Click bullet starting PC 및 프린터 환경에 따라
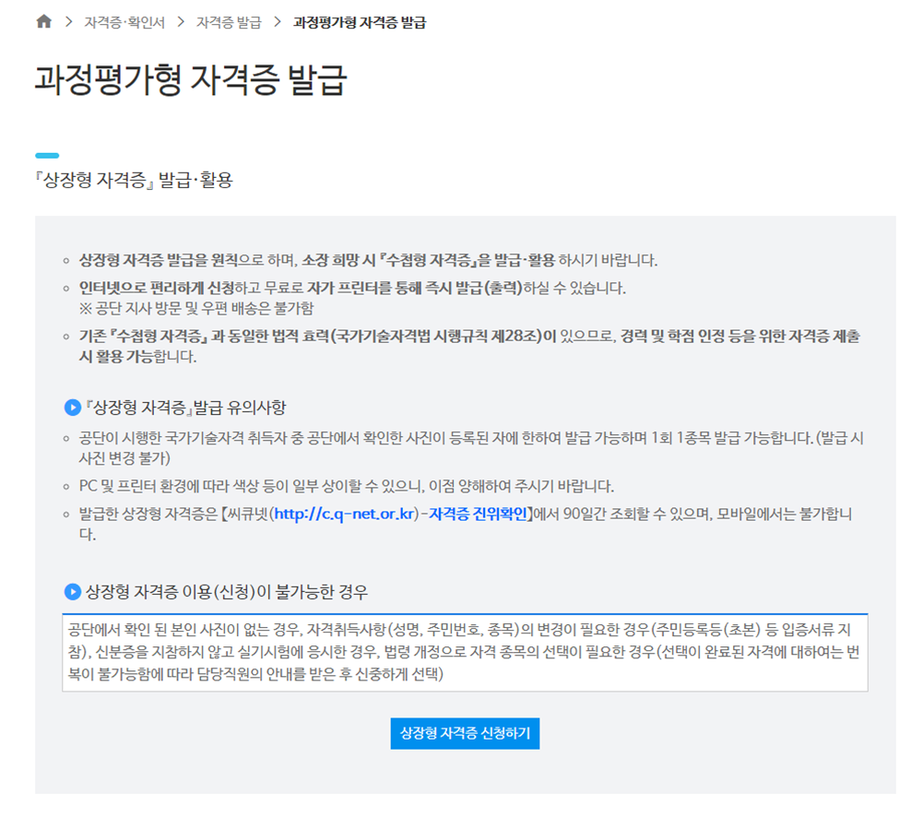Image resolution: width=923 pixels, height=817 pixels. coord(347,486)
